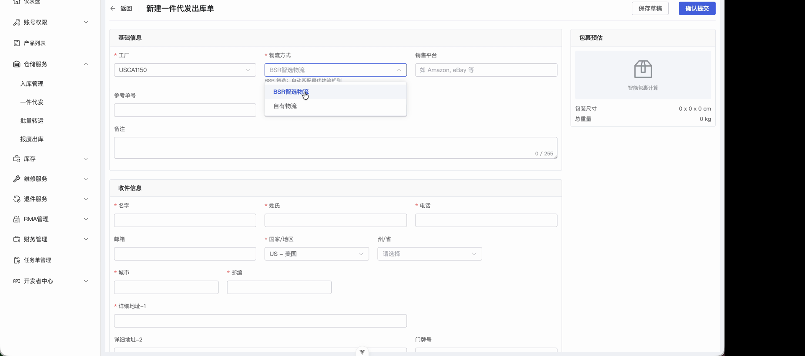Viewport: 805px width, 356px height.
Task: Open the 工厂 USCA1150 dropdown
Action: 185,70
